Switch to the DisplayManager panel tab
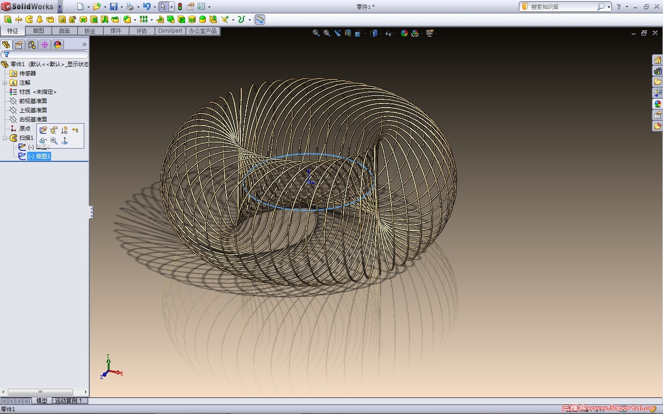Viewport: 663px width, 414px height. [57, 45]
